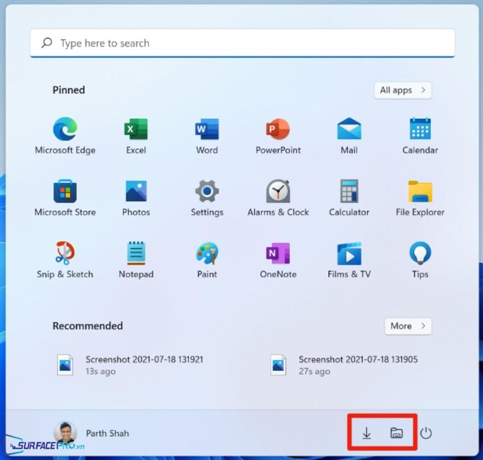Image resolution: width=483 pixels, height=460 pixels.
Task: Open Parth Shah account menu
Action: pyautogui.click(x=92, y=433)
